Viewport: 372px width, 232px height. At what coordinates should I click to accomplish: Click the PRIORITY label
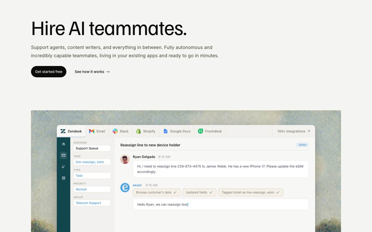[80, 184]
